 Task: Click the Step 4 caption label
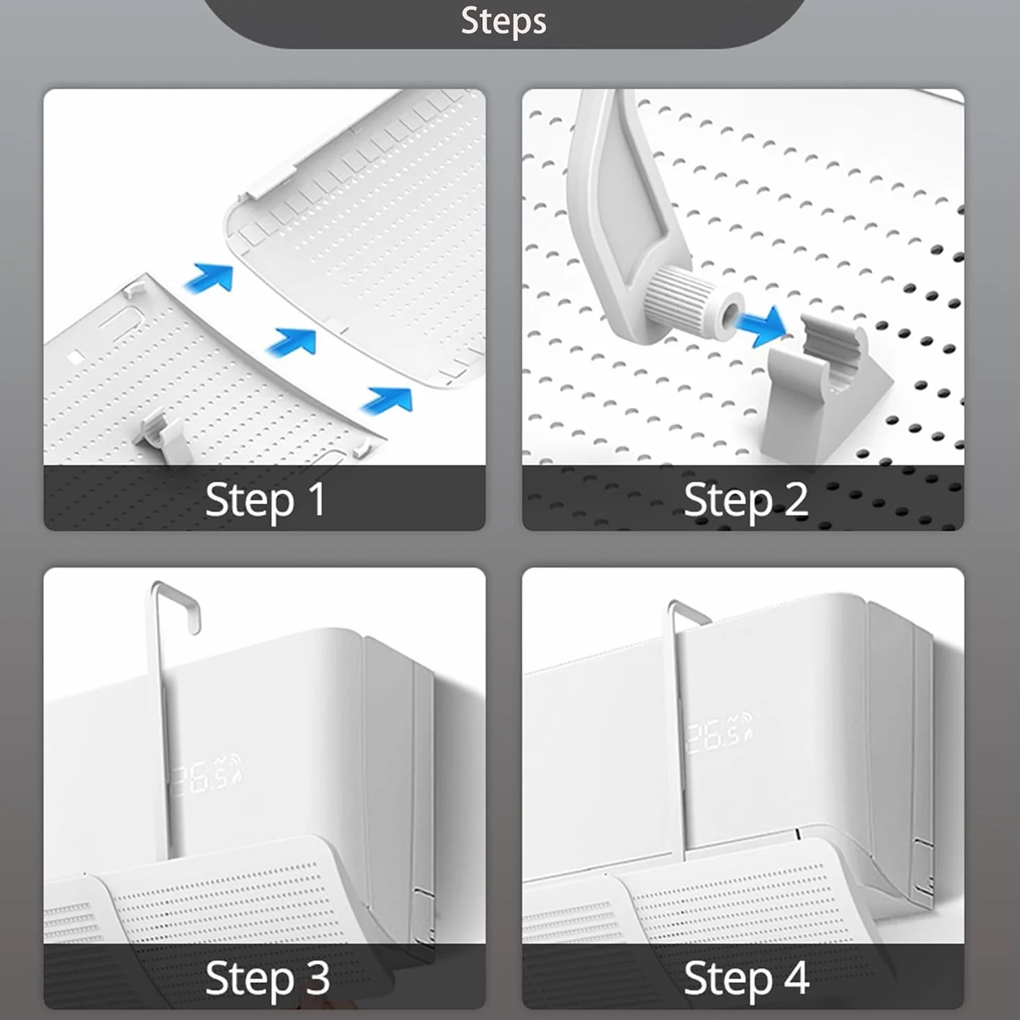[x=747, y=978]
